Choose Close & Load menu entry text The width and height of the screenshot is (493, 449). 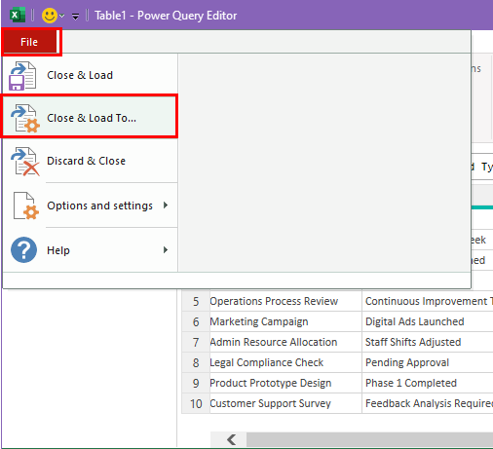(80, 75)
